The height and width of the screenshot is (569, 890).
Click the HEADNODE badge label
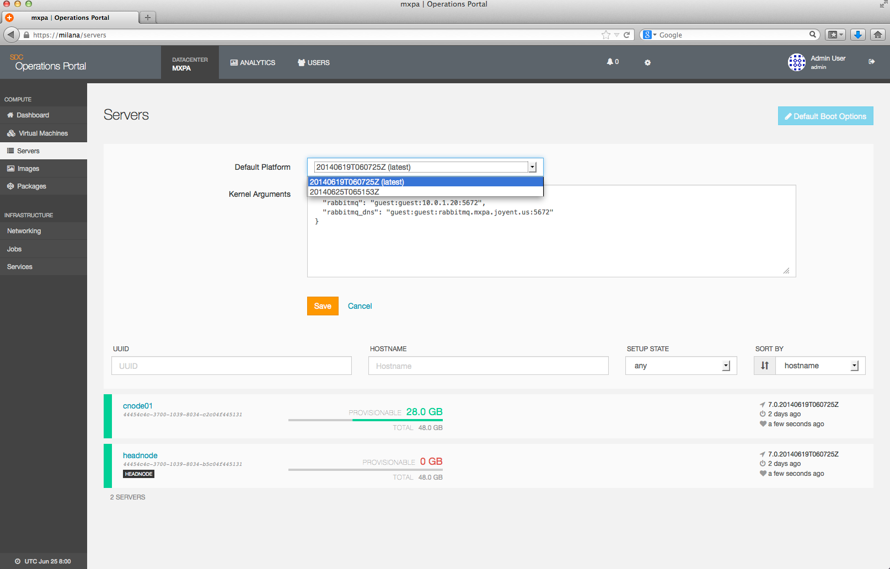coord(138,474)
